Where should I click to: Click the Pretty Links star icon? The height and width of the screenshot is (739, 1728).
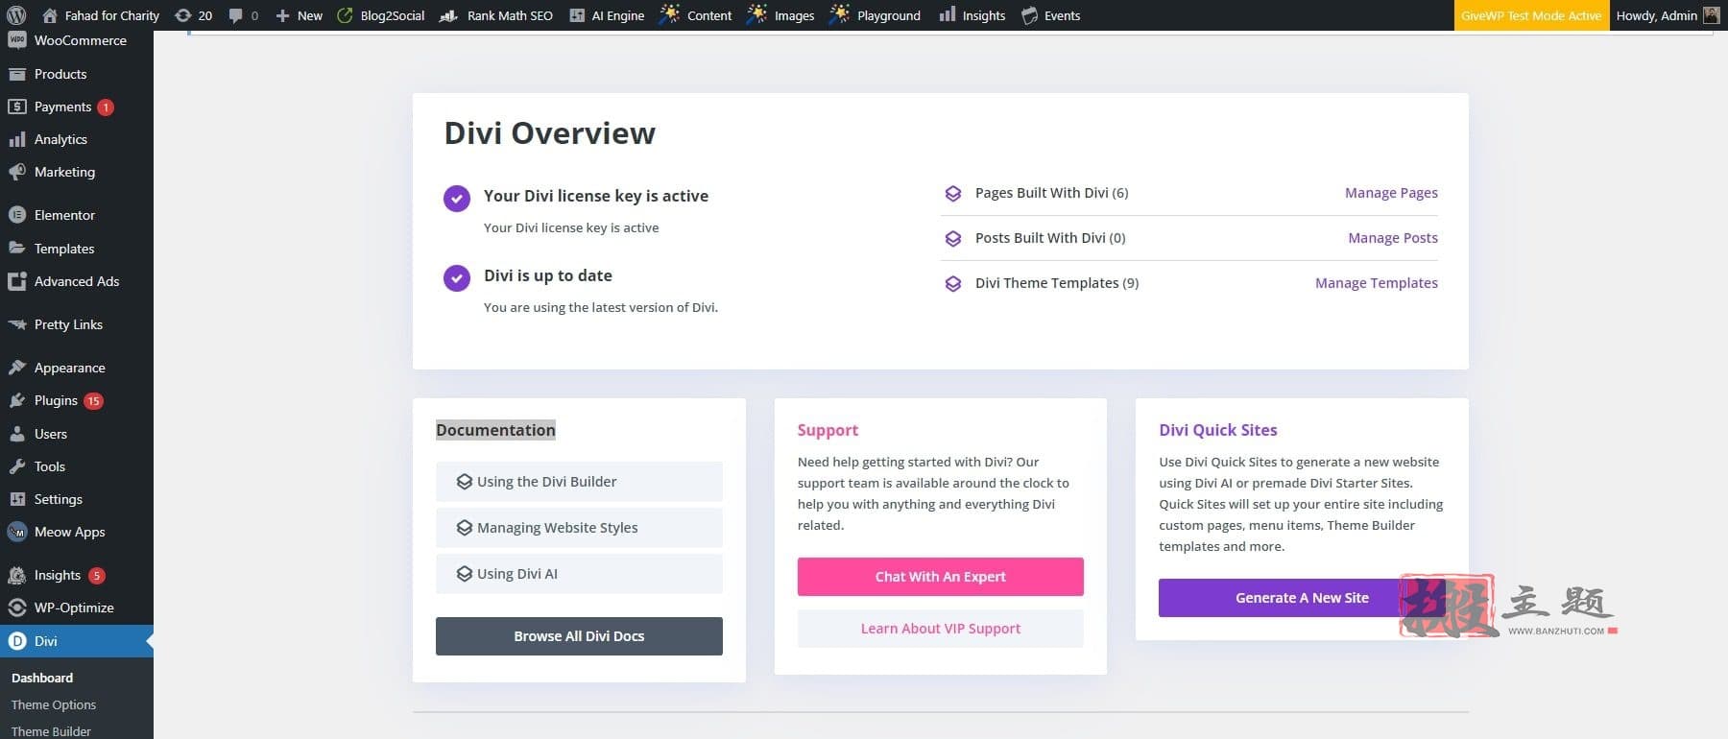(x=16, y=324)
